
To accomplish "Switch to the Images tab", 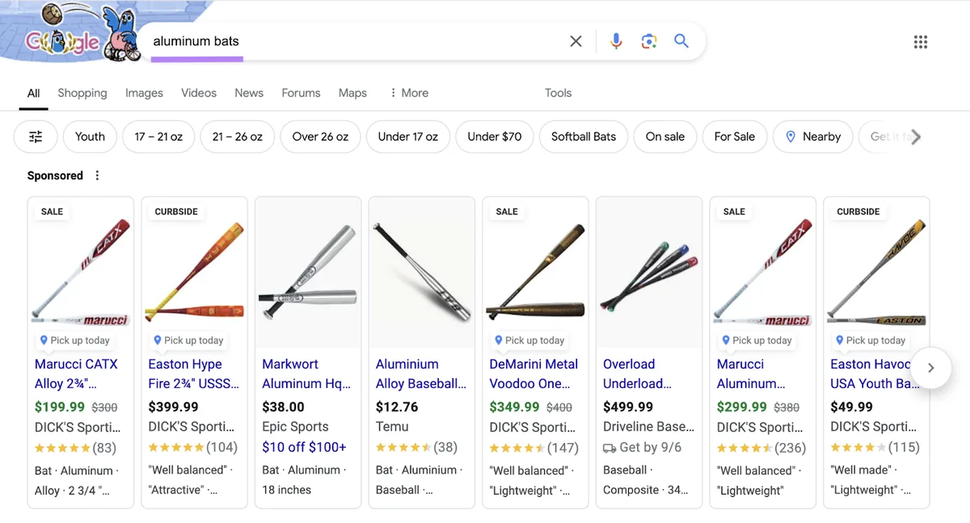I will 144,93.
